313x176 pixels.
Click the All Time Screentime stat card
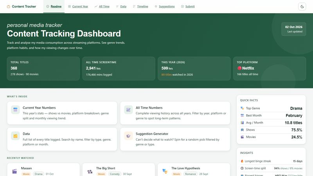(119, 68)
